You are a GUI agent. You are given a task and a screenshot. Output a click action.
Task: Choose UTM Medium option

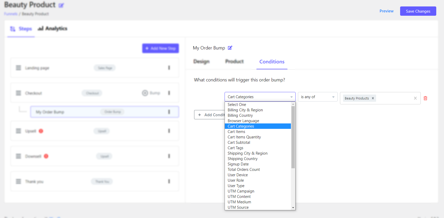258,202
